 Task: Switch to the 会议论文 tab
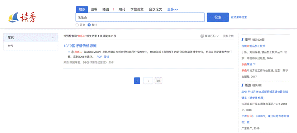(x=155, y=9)
